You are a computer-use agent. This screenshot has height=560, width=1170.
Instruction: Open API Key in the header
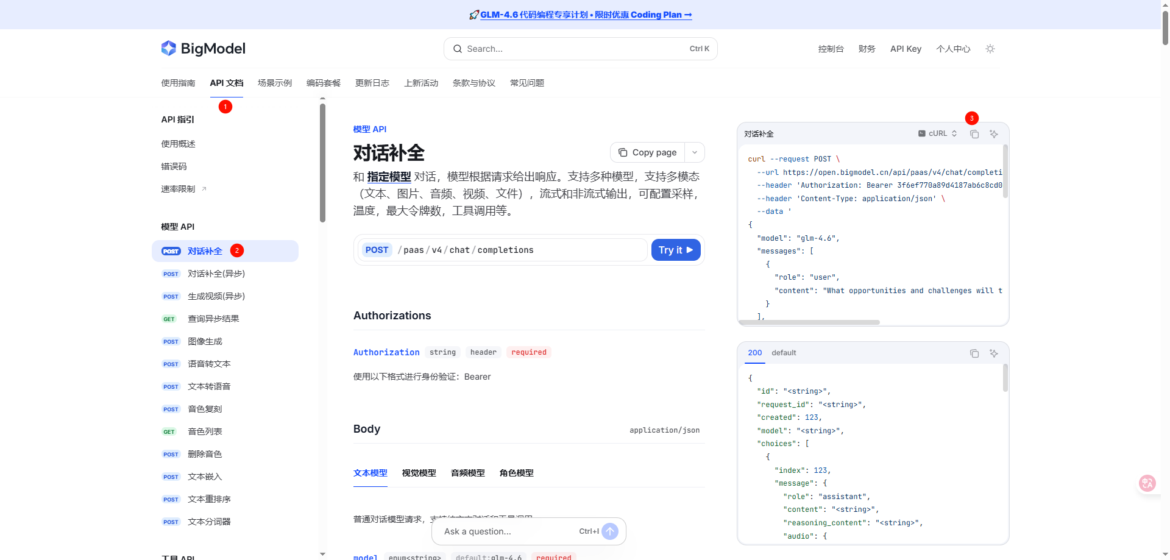coord(906,49)
